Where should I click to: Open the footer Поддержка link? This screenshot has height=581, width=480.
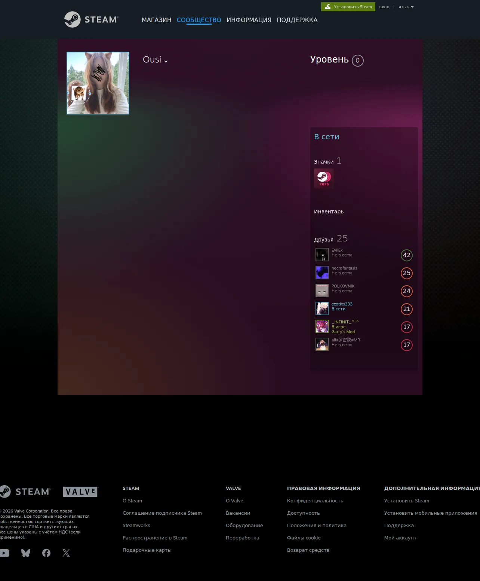[399, 525]
